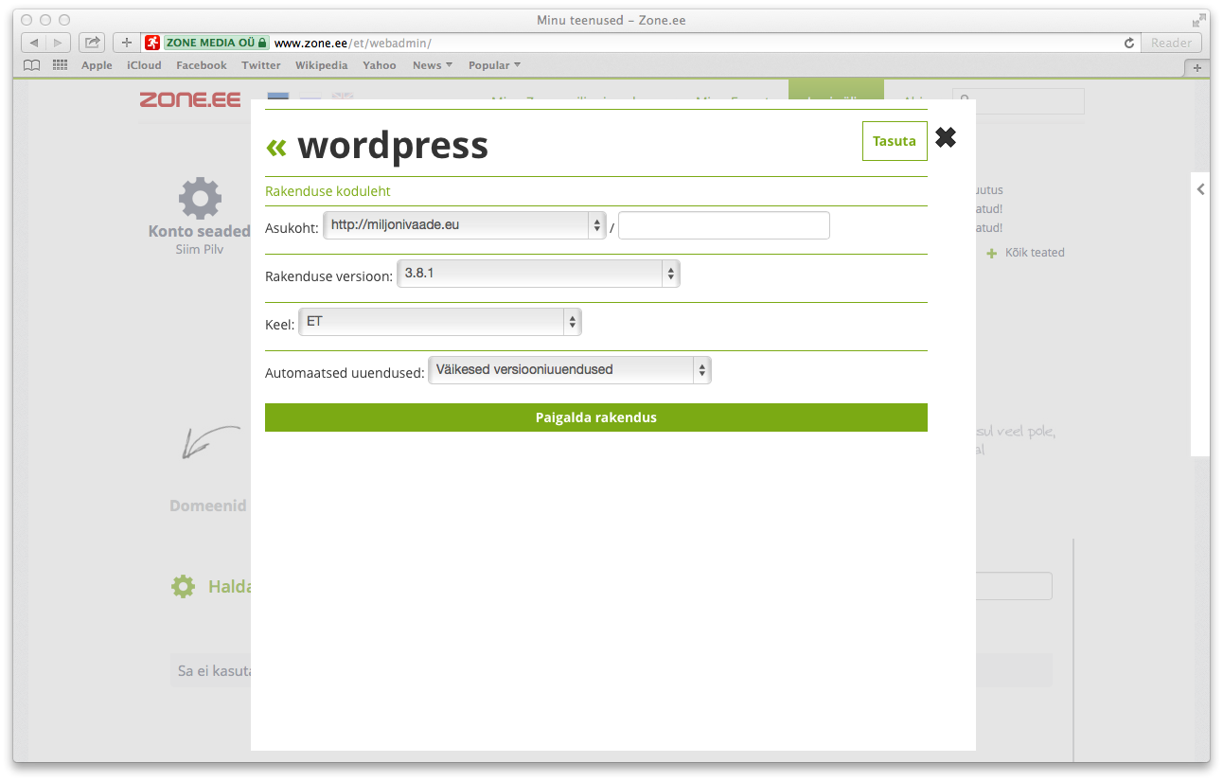Select the Estonian flag language icon

pyautogui.click(x=278, y=96)
